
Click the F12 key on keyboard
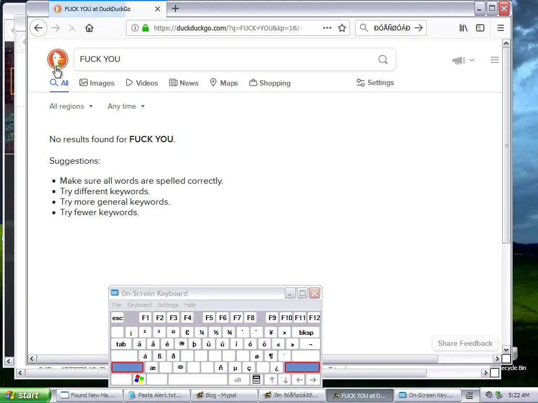tap(314, 318)
